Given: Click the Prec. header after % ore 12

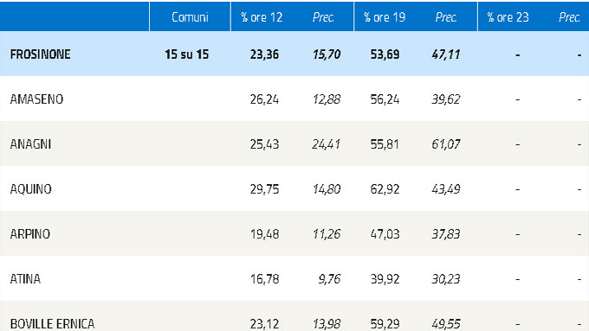Looking at the screenshot, I should 323,17.
